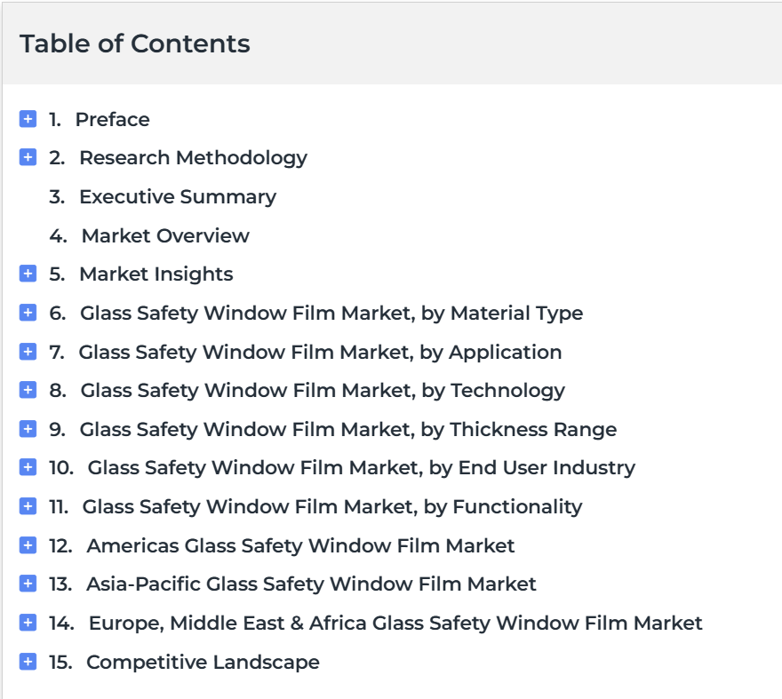Expand Research Methodology with its plus icon
This screenshot has width=782, height=699.
click(28, 157)
